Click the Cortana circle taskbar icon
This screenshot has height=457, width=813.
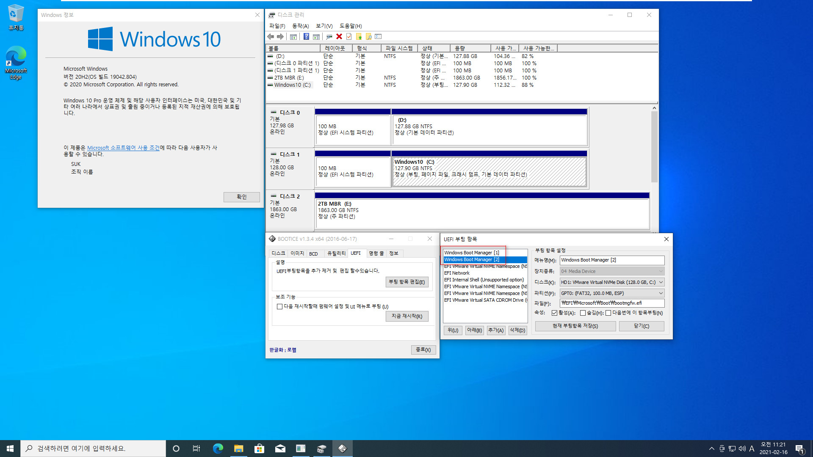pos(176,449)
